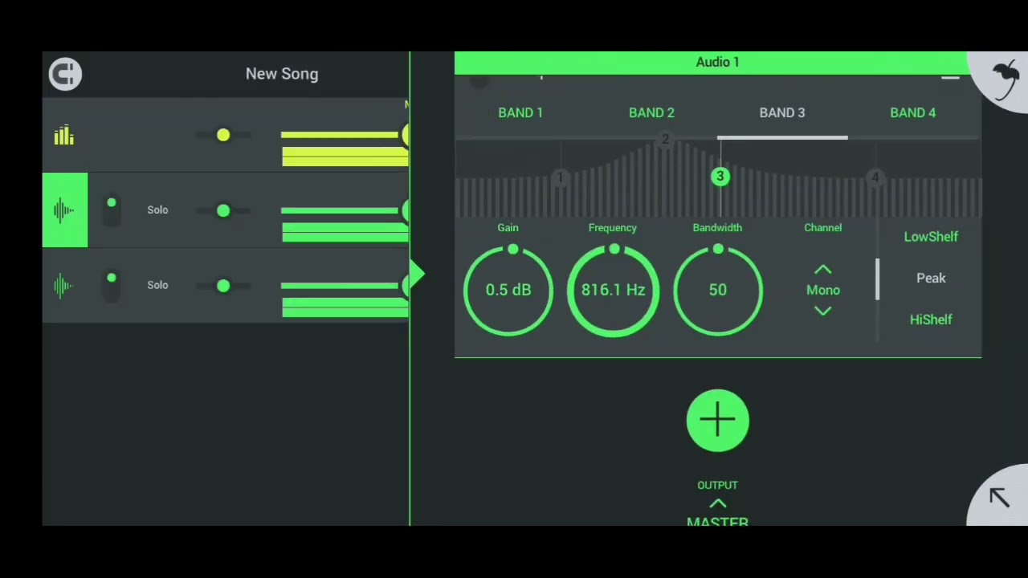This screenshot has width=1028, height=578.
Task: Select EQ node 2 on the graph
Action: pos(665,140)
